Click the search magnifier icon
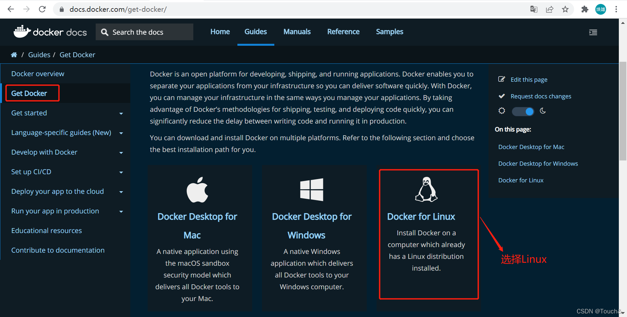This screenshot has width=627, height=317. pos(104,32)
